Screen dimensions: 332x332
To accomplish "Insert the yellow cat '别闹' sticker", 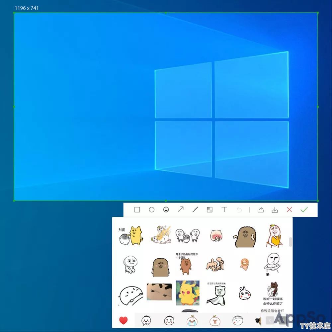I will pyautogui.click(x=131, y=235).
